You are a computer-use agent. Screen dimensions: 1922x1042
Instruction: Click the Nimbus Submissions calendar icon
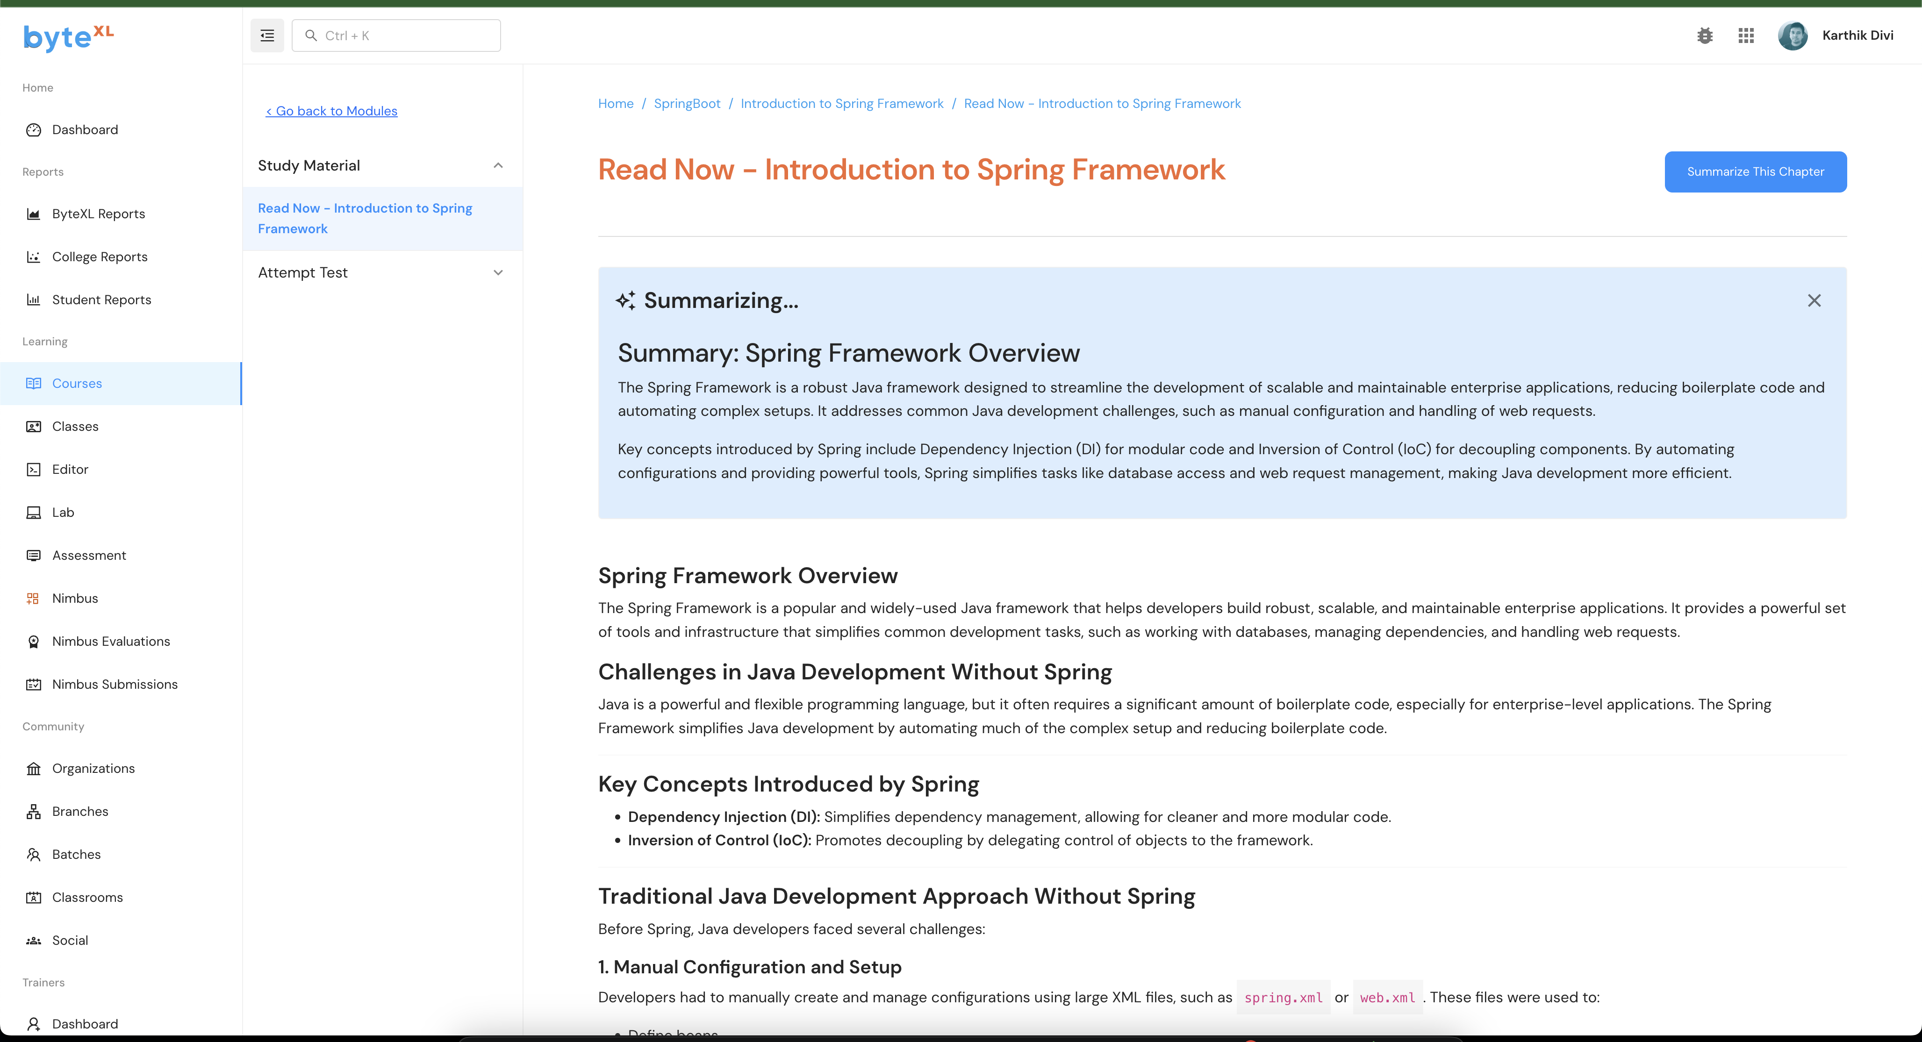(x=34, y=685)
